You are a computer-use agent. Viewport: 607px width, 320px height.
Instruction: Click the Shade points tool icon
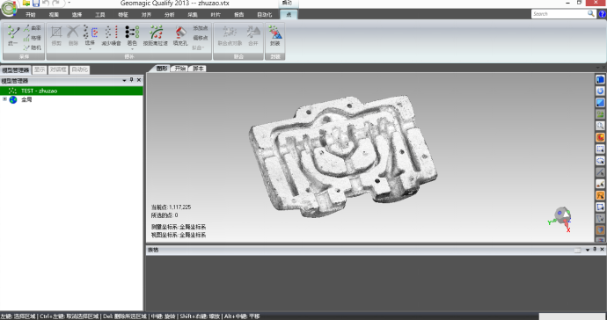(x=132, y=33)
